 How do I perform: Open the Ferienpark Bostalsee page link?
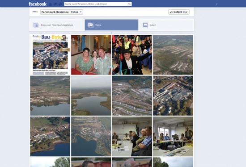pos(55,12)
